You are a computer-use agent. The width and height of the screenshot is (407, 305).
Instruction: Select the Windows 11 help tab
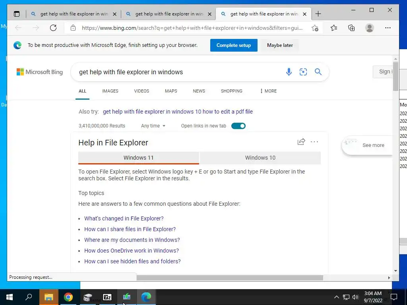(x=139, y=158)
